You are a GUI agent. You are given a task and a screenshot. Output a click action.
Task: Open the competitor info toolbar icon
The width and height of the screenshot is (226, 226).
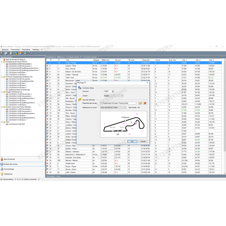(2, 53)
